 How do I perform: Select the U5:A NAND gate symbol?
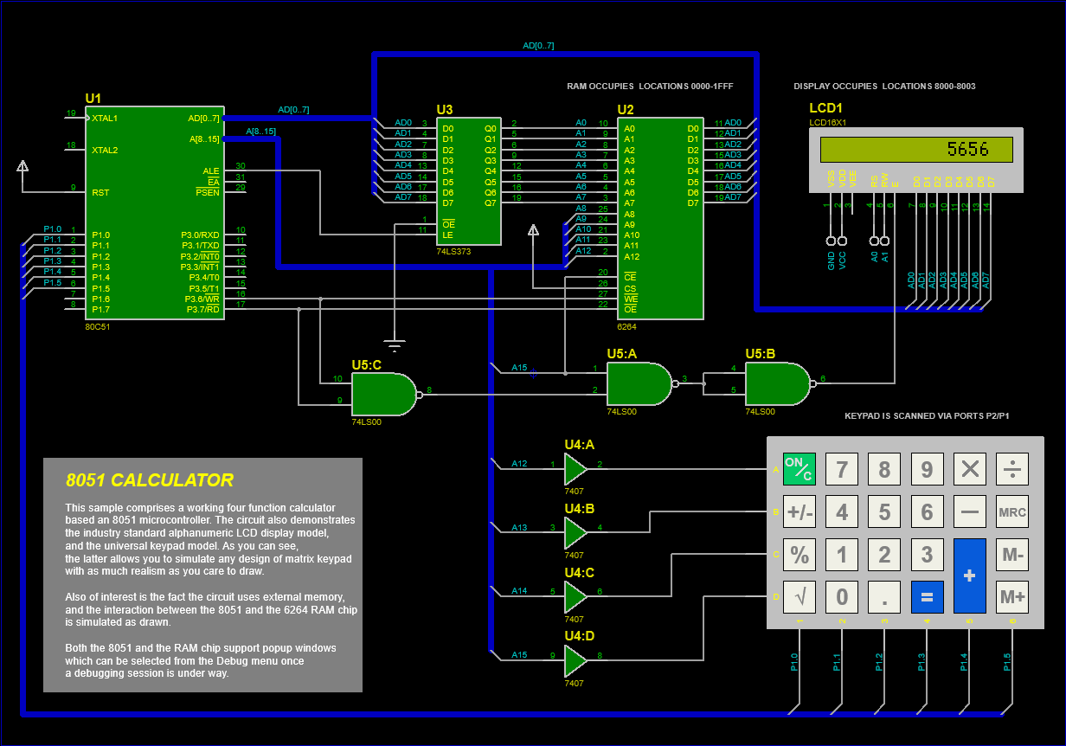(x=638, y=384)
